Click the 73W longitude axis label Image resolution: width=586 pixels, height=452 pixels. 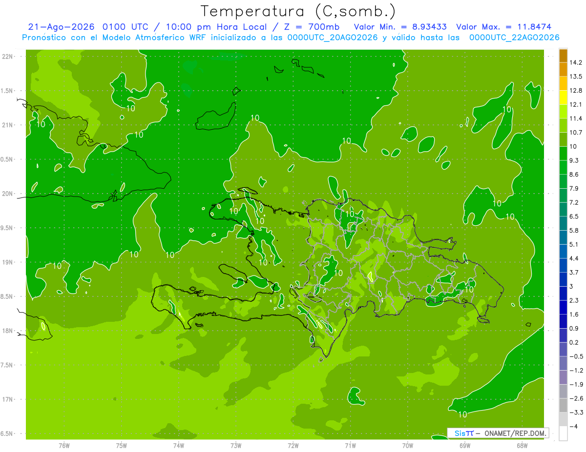click(236, 446)
